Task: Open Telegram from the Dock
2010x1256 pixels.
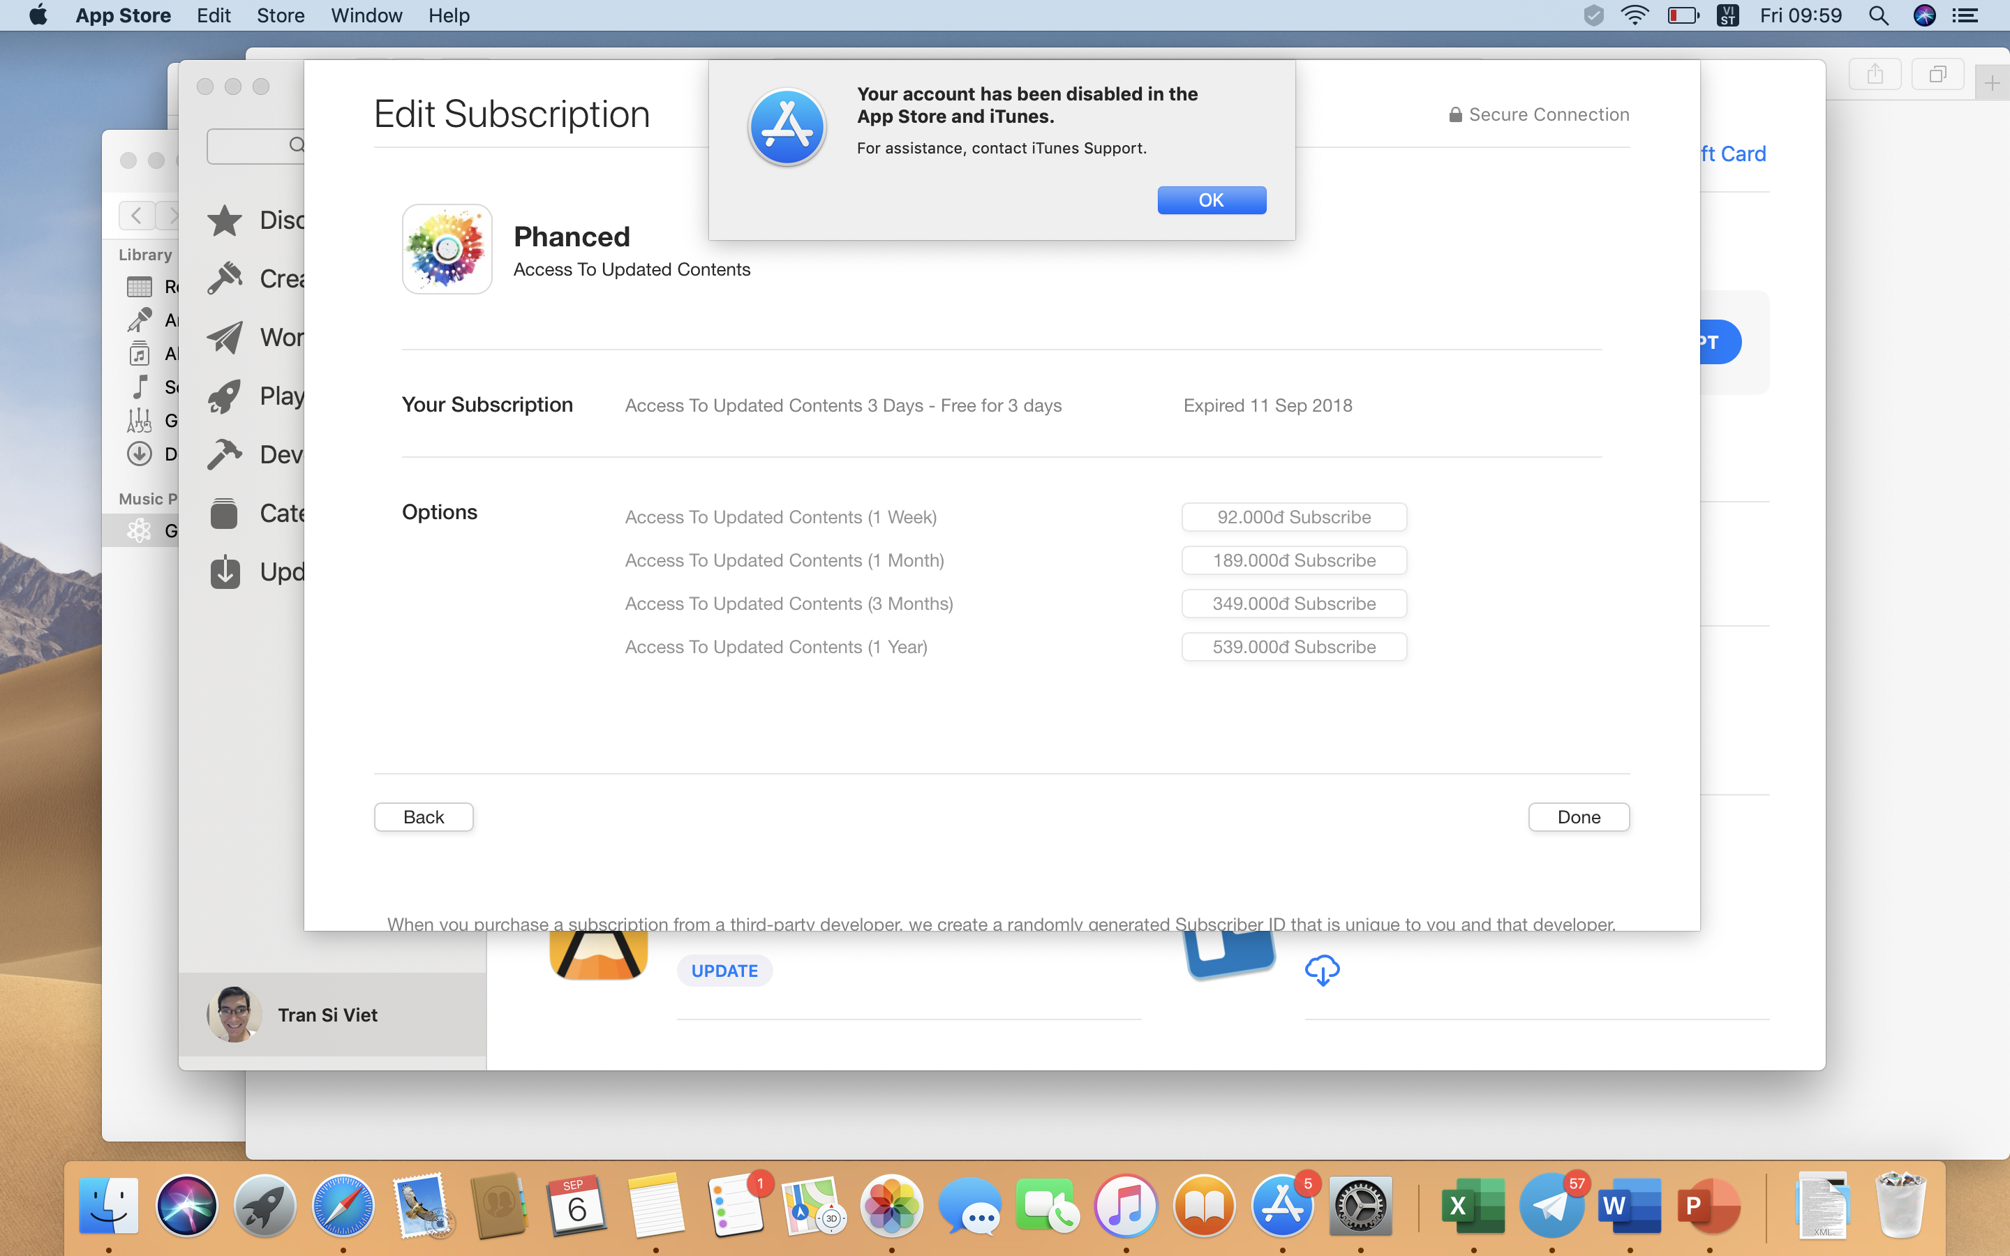Action: pos(1550,1205)
